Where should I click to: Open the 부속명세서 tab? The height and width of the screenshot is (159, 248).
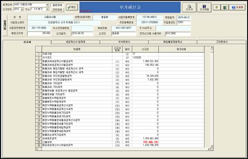[124, 42]
